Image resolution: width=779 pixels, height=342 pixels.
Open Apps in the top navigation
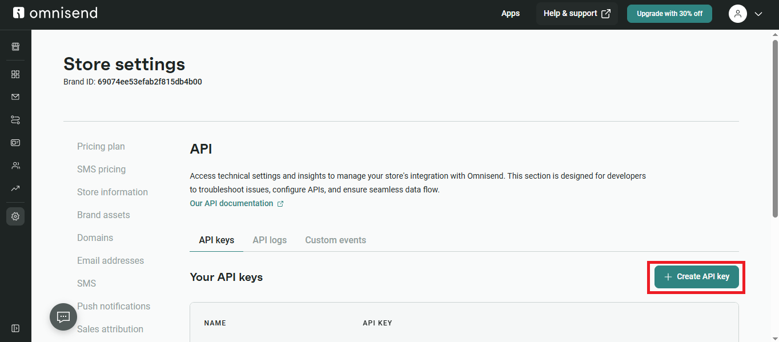coord(511,14)
